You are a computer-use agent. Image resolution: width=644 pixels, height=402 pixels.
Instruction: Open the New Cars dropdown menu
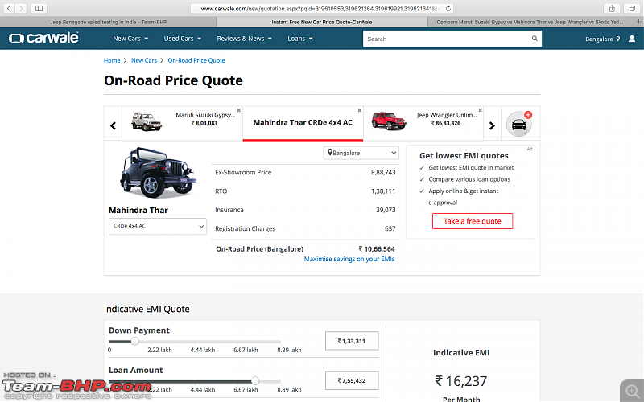[130, 39]
